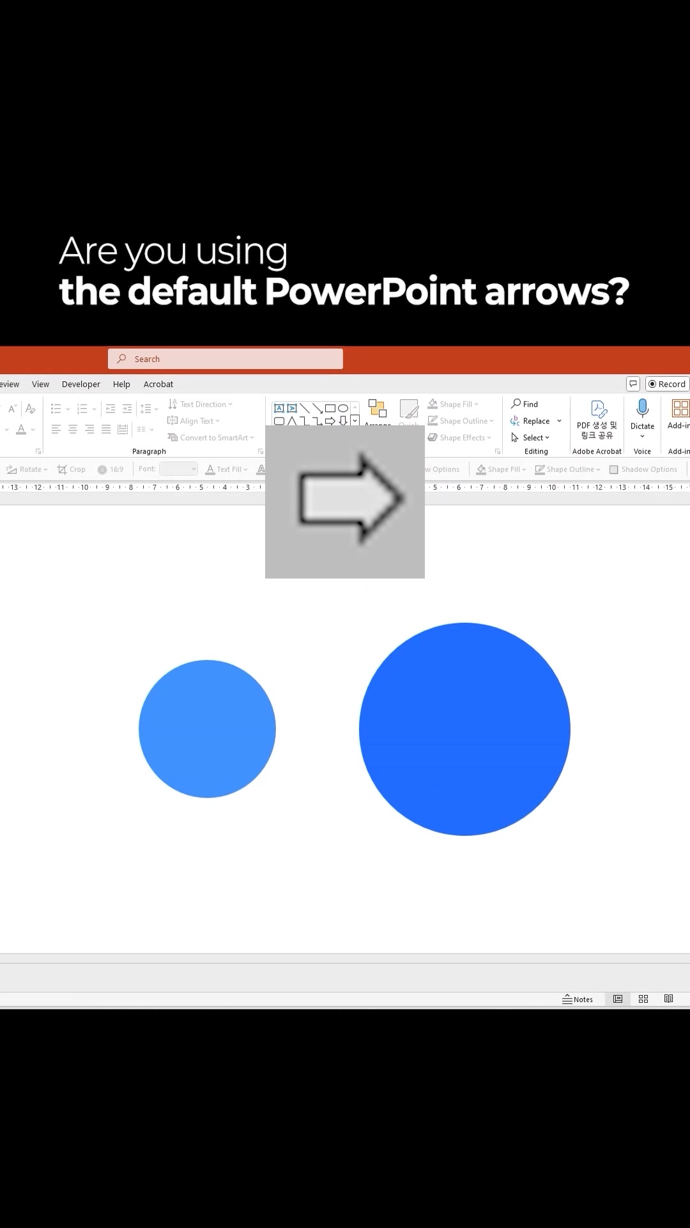
Task: Click the decrease indent icon
Action: coord(111,408)
